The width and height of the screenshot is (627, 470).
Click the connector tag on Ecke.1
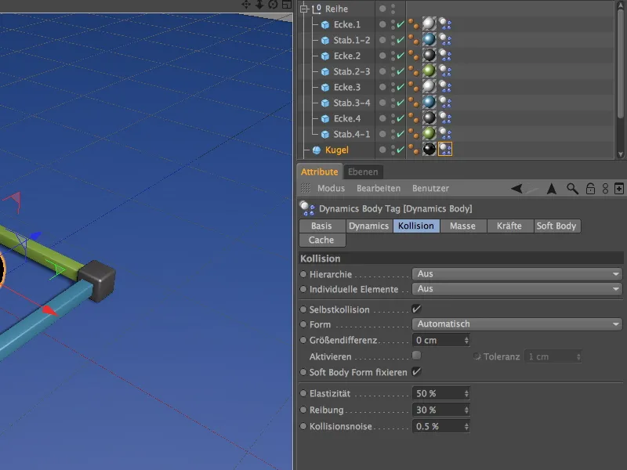(x=412, y=24)
